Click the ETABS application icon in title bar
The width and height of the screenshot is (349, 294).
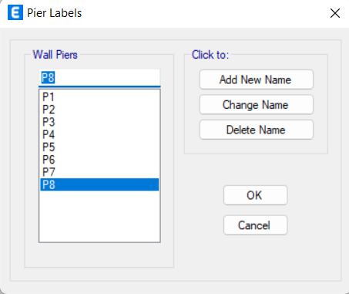tap(15, 12)
